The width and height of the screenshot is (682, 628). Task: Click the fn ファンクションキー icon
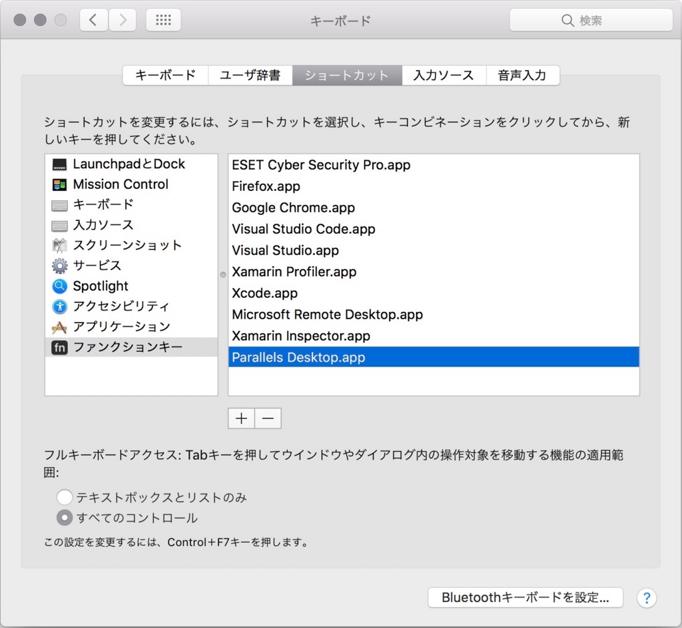click(x=59, y=347)
